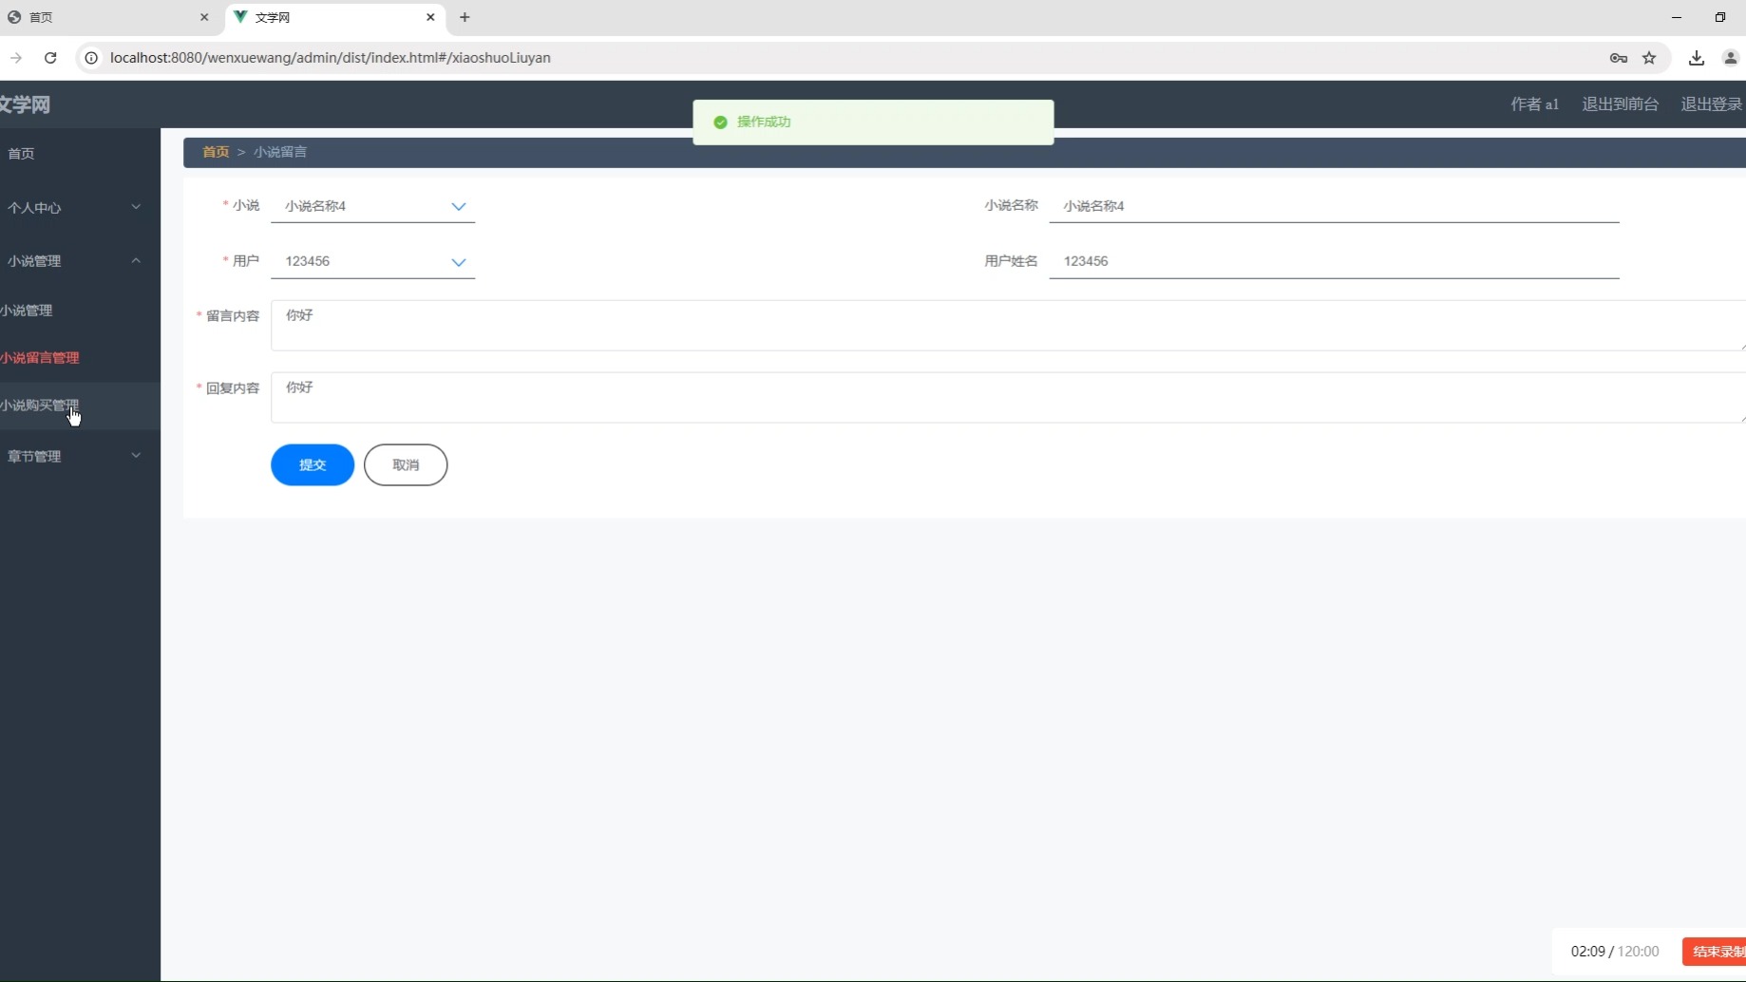Click the 首页 breadcrumb link
This screenshot has width=1746, height=982.
(216, 152)
